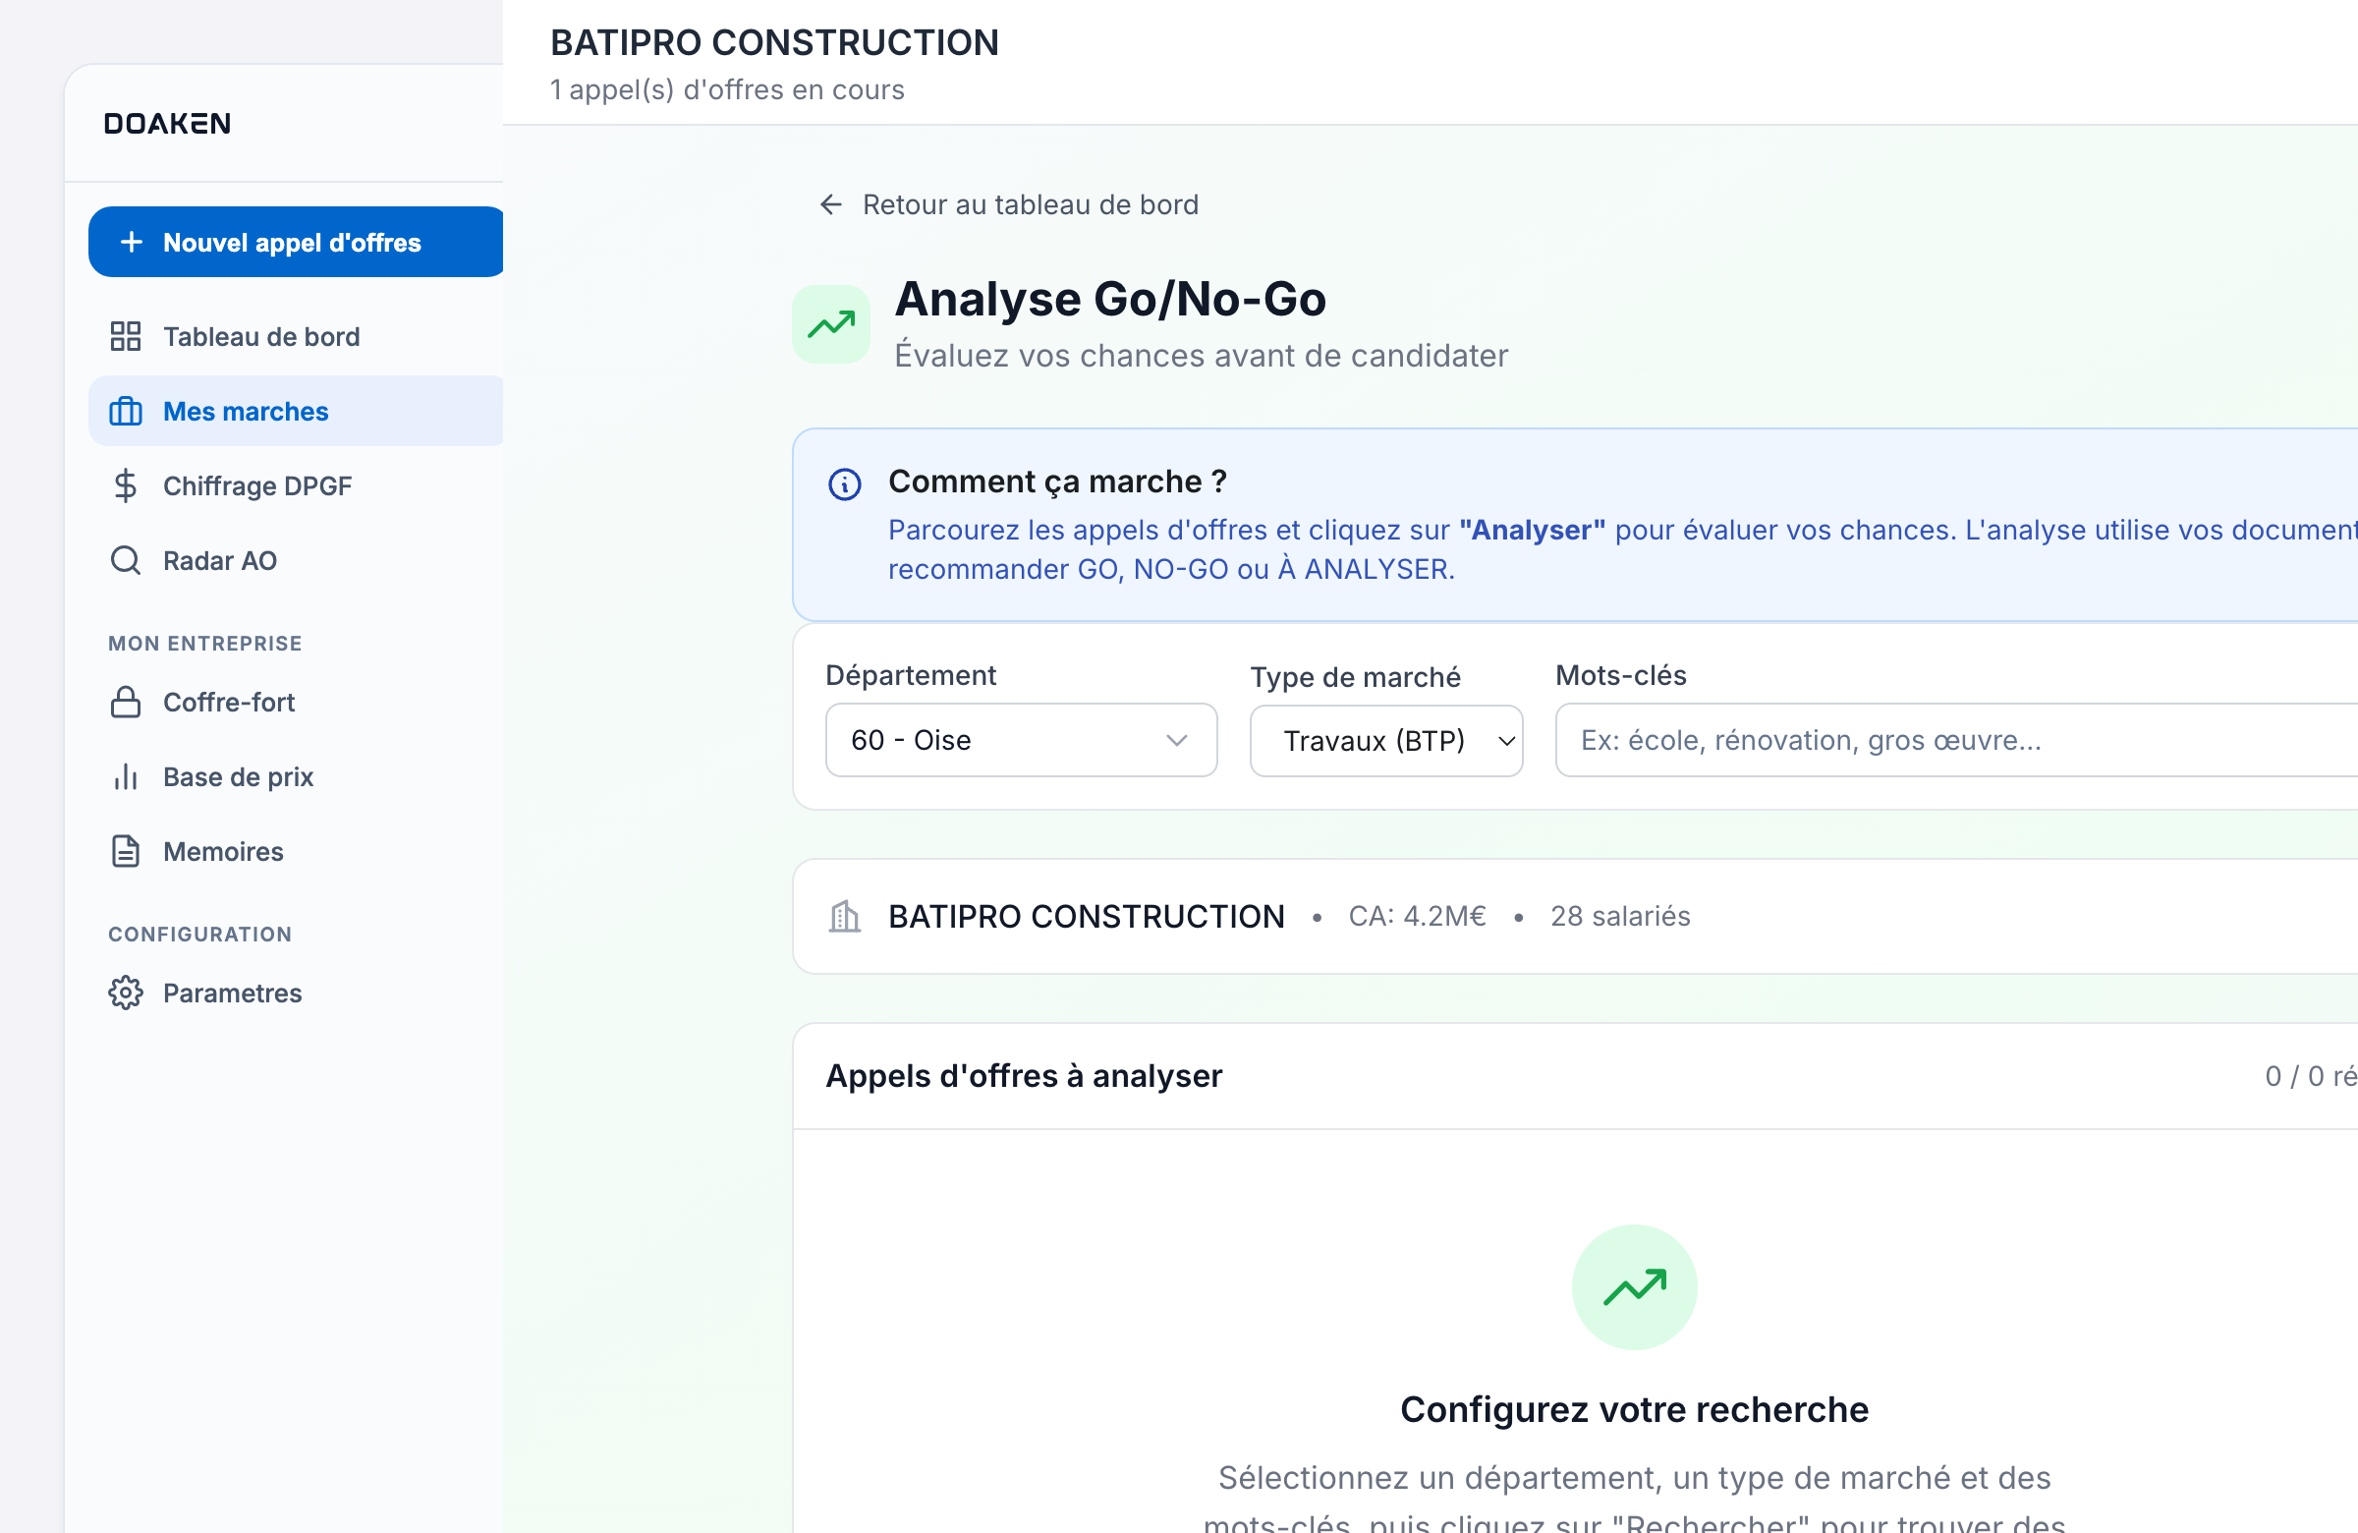
Task: Click the BATIPRO CONSTRUCTION building icon
Action: [845, 917]
